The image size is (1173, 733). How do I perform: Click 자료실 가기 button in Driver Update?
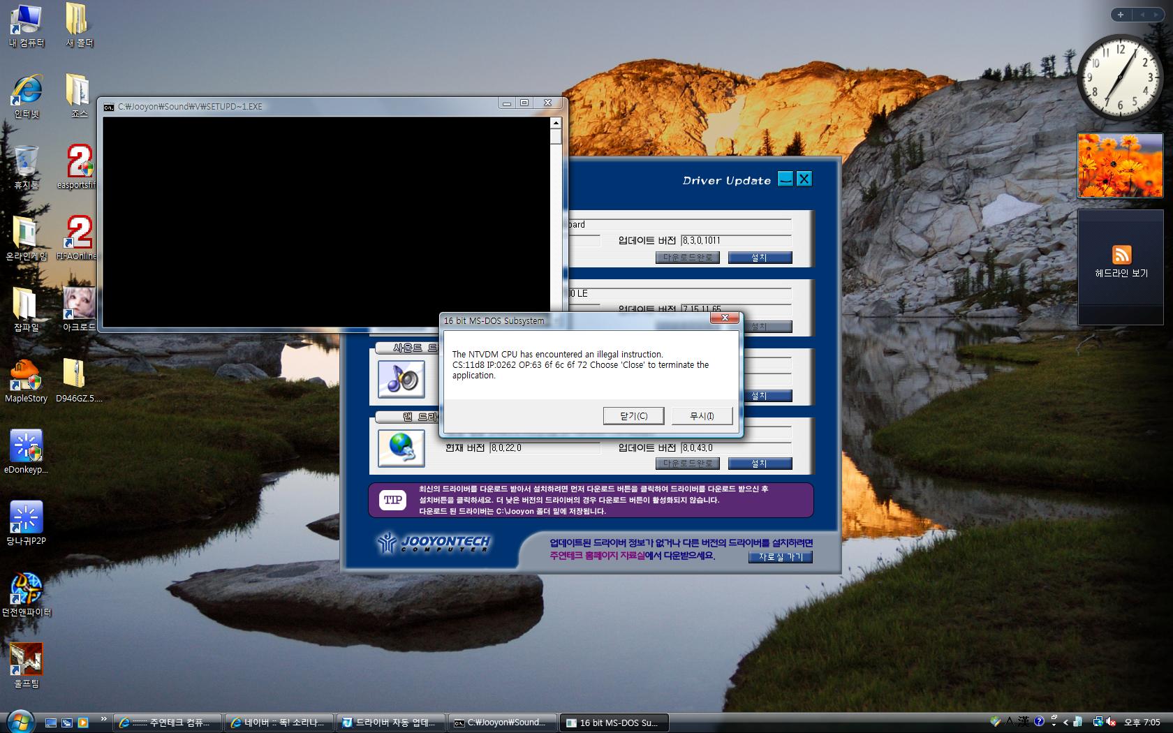[780, 557]
